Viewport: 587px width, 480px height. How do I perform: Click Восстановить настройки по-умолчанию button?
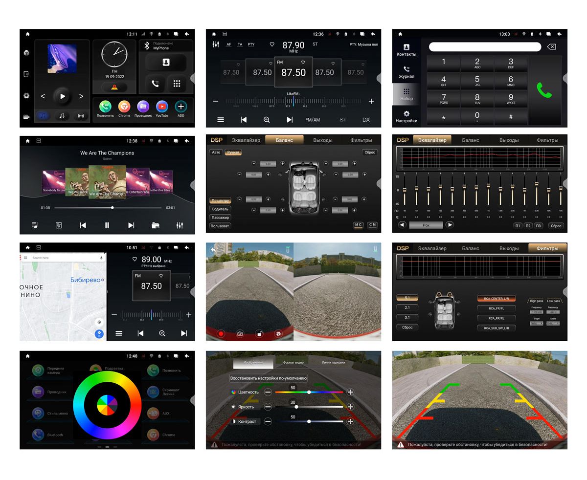(x=269, y=378)
